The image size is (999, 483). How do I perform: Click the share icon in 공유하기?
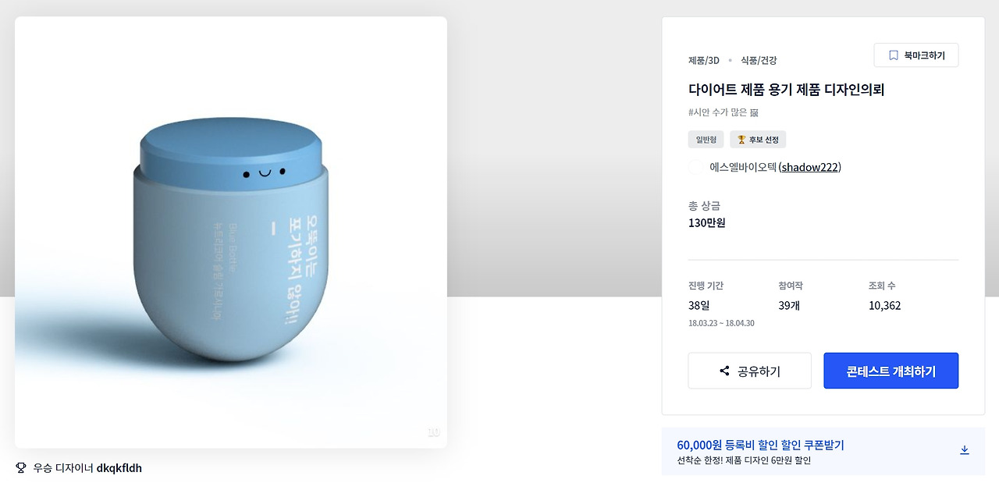[x=724, y=371]
